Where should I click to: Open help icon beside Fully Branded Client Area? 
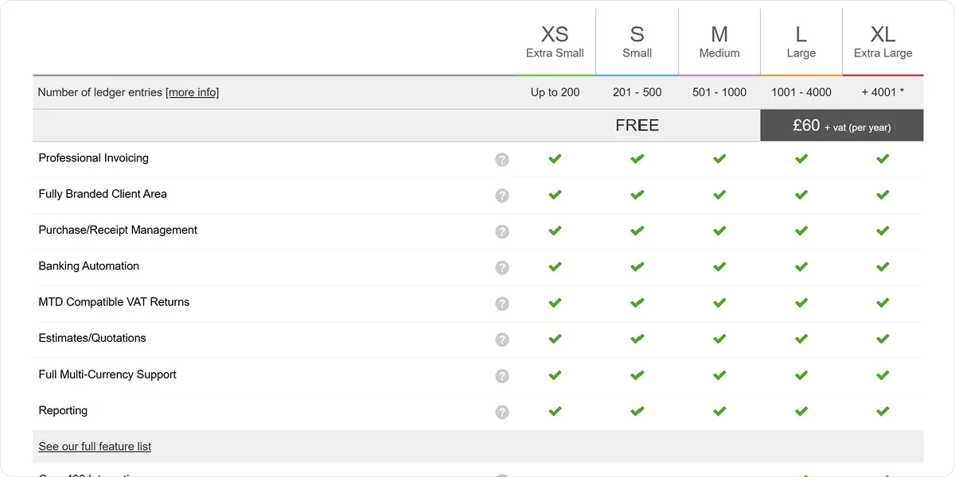click(x=501, y=196)
